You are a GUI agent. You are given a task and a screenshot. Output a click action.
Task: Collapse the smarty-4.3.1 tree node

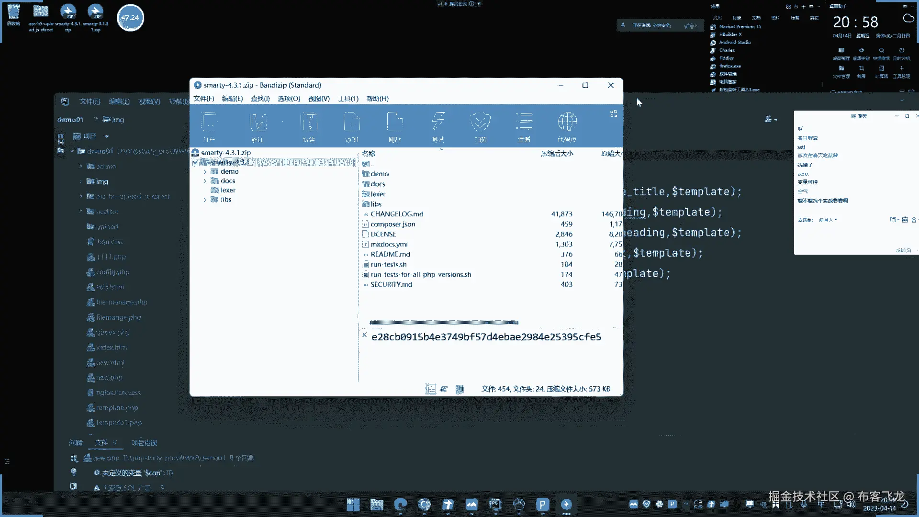tap(195, 162)
